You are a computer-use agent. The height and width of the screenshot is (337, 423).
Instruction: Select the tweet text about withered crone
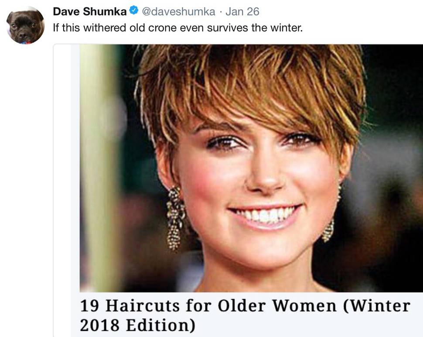click(178, 28)
